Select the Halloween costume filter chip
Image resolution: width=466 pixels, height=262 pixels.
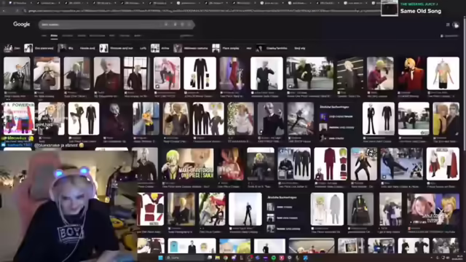[x=191, y=48]
